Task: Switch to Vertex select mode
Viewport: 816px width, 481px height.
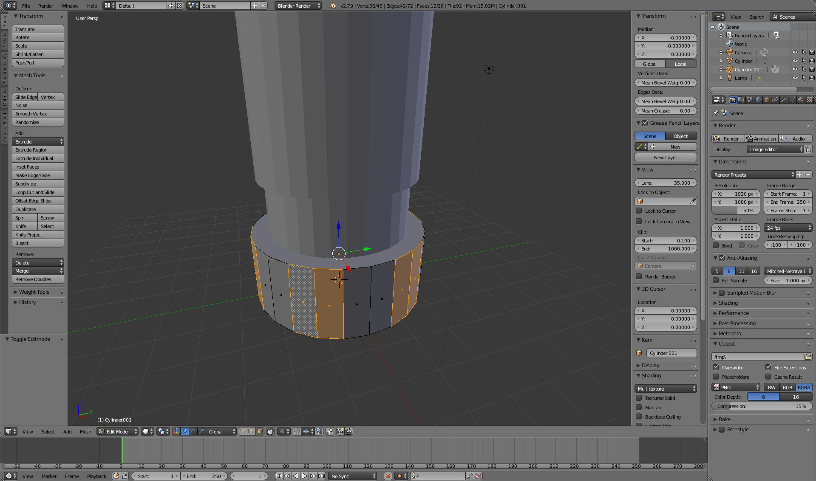Action: click(243, 431)
